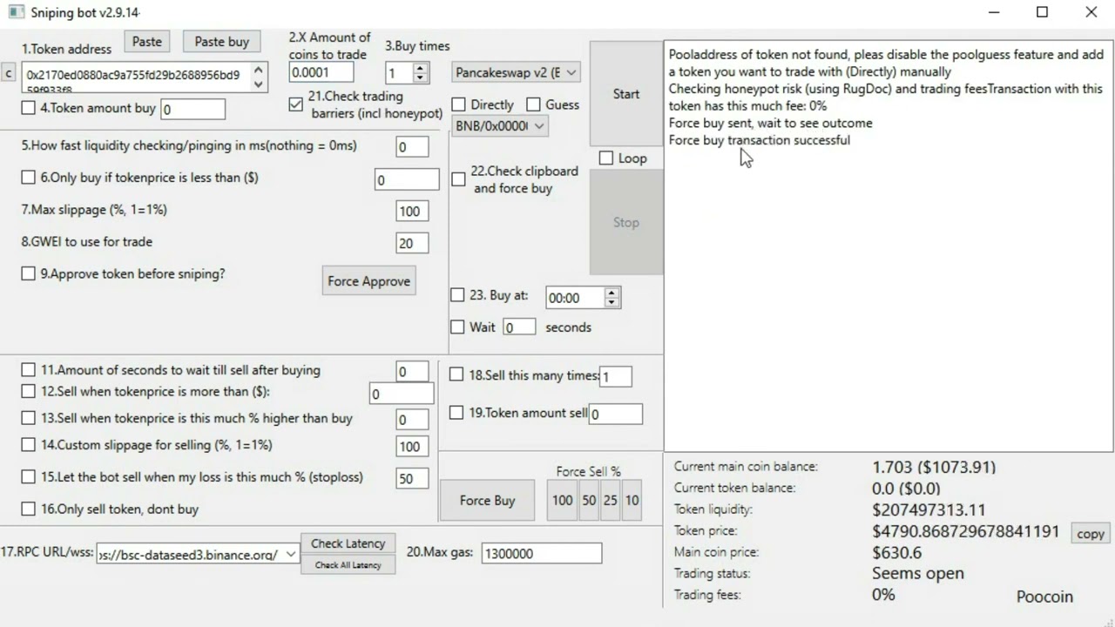Click the token address box down arrow
Image resolution: width=1115 pixels, height=627 pixels.
[258, 84]
